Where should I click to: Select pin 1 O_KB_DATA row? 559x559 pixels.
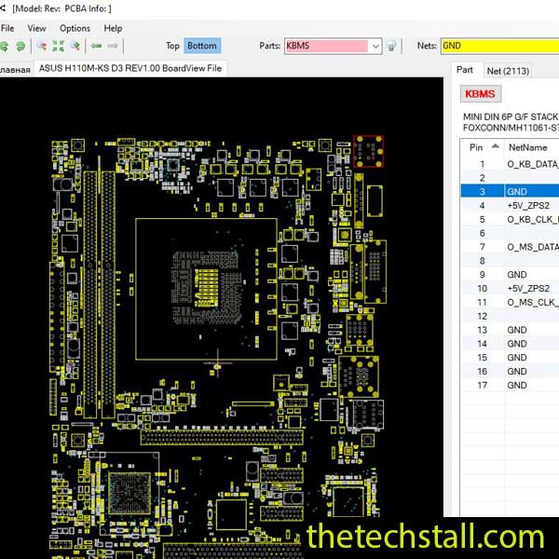(x=510, y=164)
